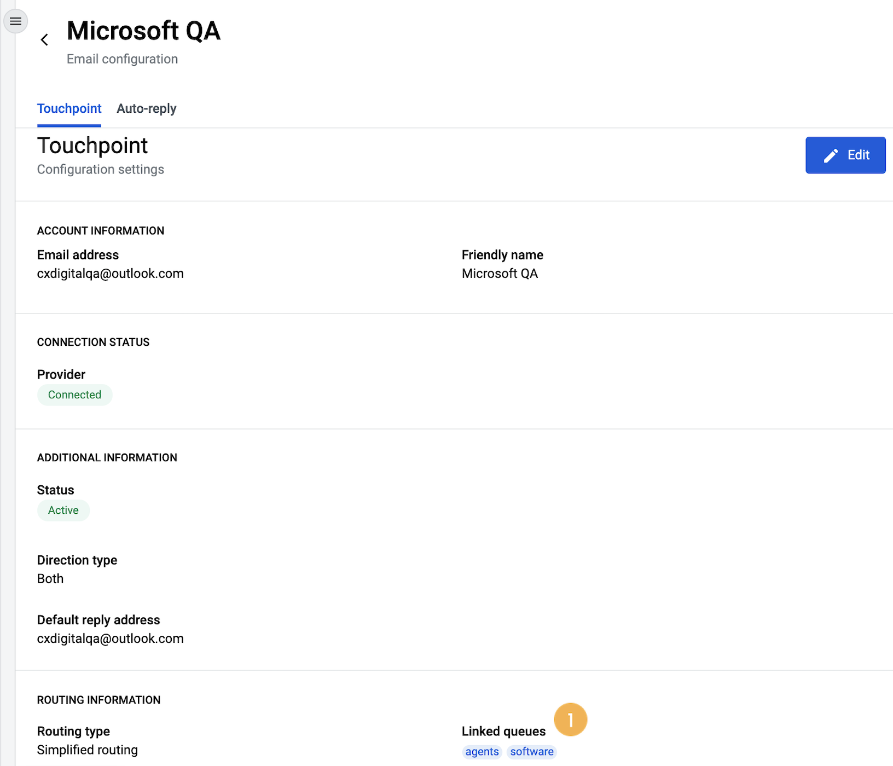
Task: Select the Friendly name value Microsoft QA
Action: [x=500, y=274]
